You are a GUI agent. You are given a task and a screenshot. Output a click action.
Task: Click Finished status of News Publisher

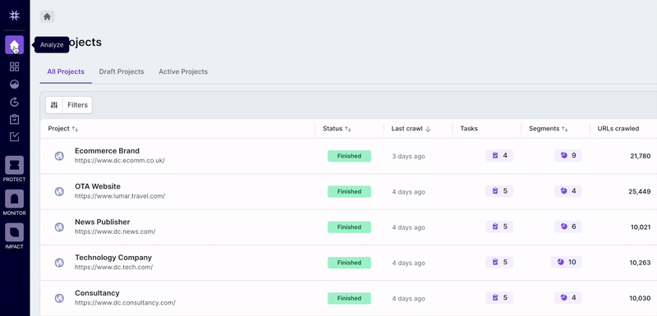point(350,227)
